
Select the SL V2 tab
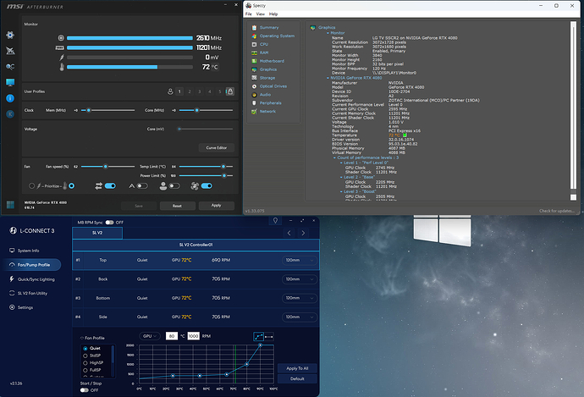point(97,233)
